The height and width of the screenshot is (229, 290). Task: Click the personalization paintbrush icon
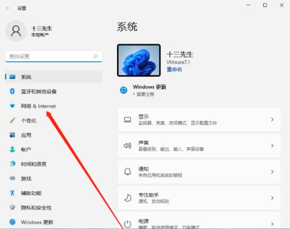12,120
